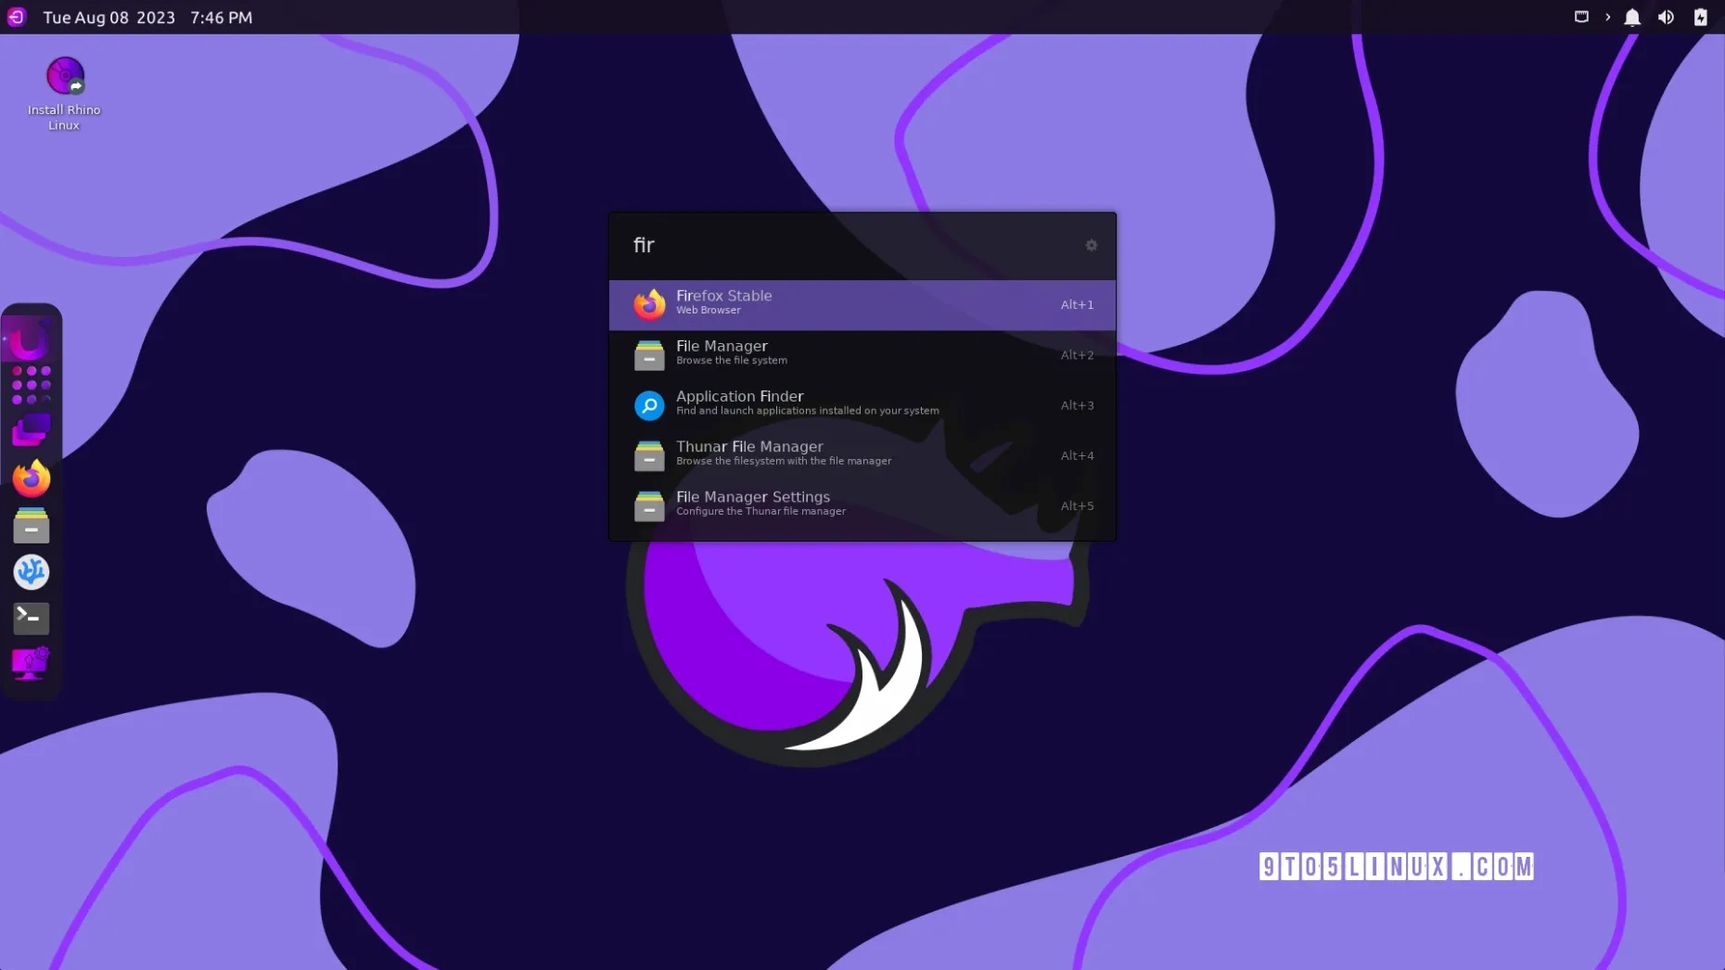Viewport: 1725px width, 970px height.
Task: Expand the system tray arrow
Action: (x=1607, y=17)
